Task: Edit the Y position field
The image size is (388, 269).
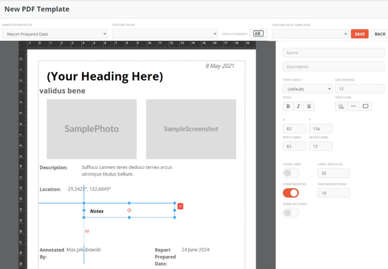Action: [321, 129]
